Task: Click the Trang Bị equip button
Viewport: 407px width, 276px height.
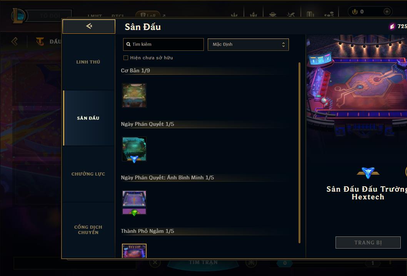Action: 368,243
